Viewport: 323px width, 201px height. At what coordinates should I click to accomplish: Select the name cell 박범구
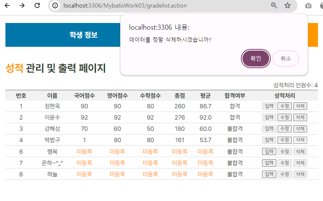52,140
